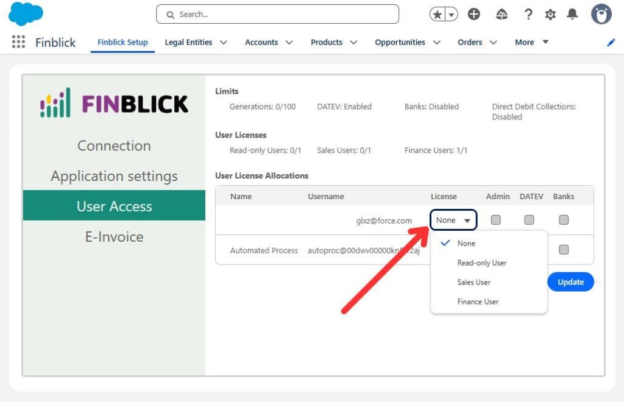Expand the Legal Entities chevron menu

[x=224, y=42]
